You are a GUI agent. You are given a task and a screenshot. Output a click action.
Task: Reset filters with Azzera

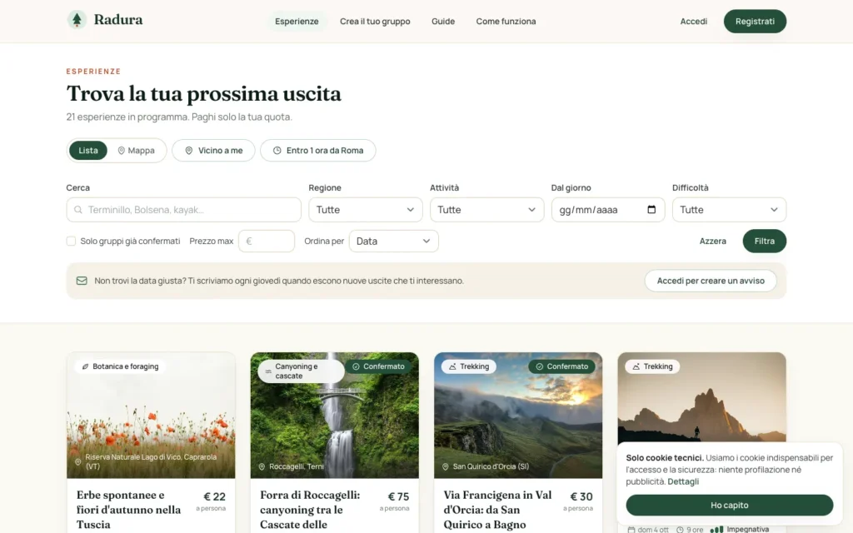[x=713, y=241]
